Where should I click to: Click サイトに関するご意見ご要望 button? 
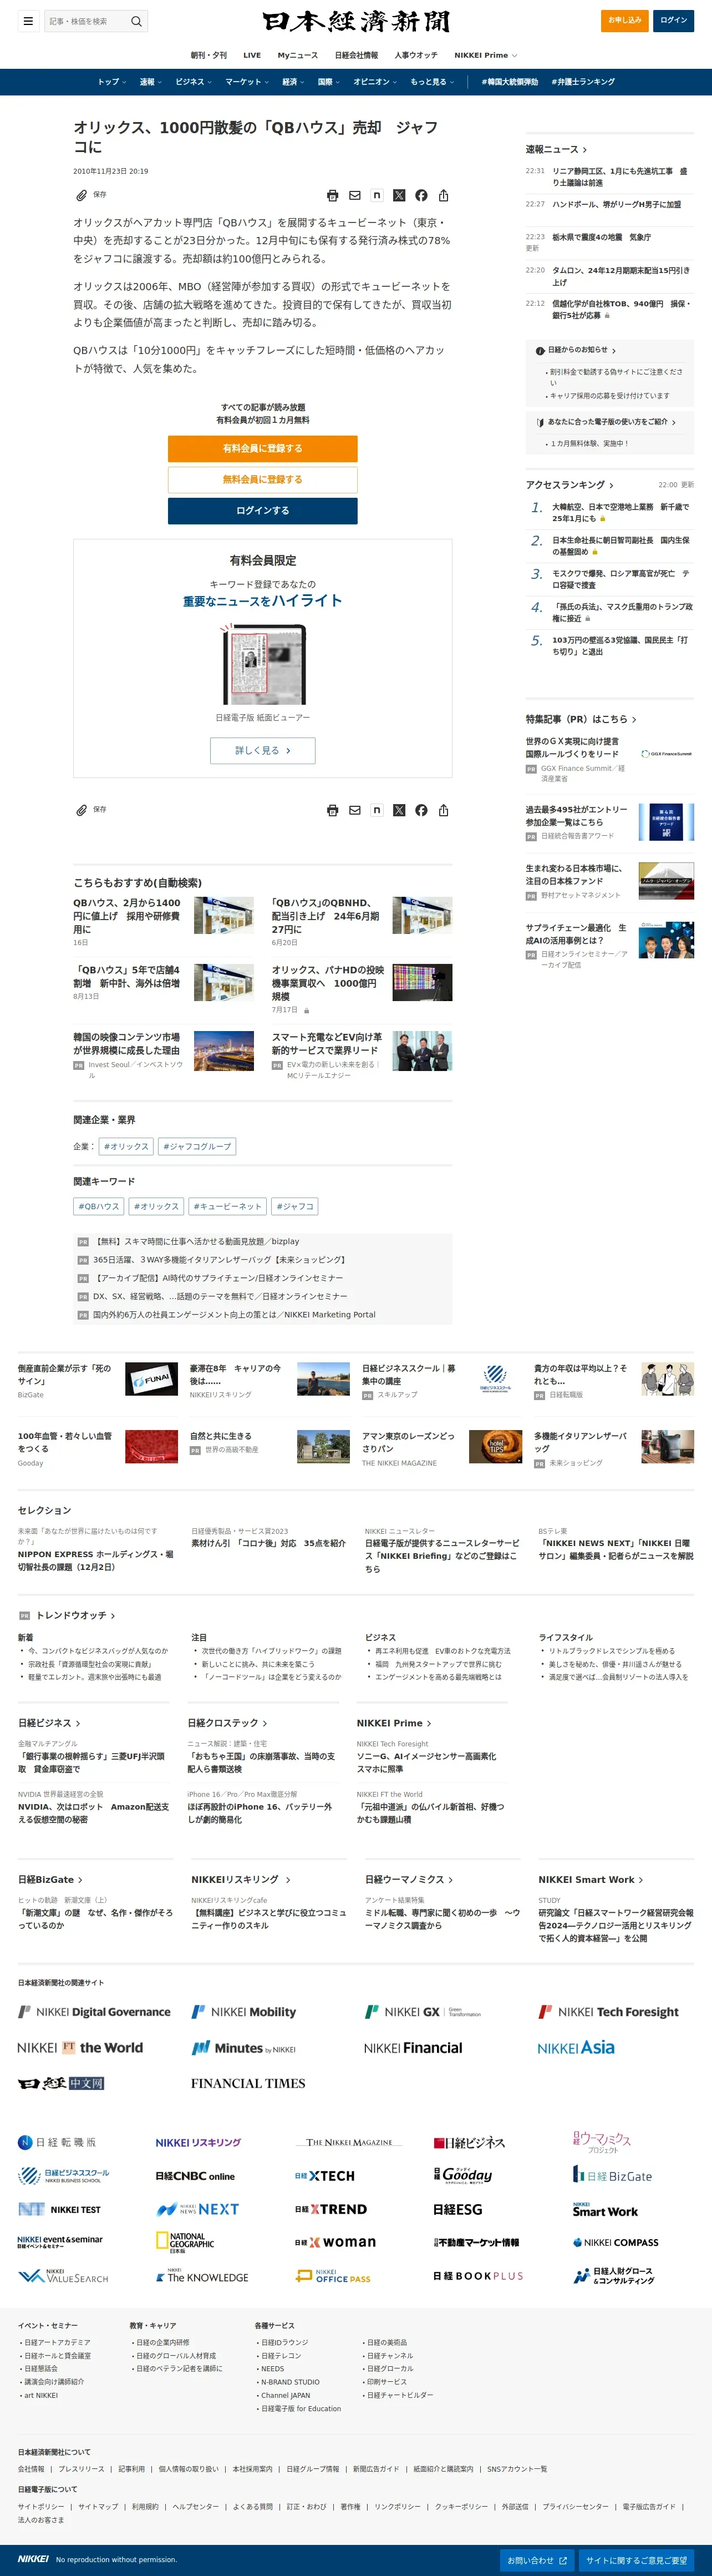[x=637, y=2560]
